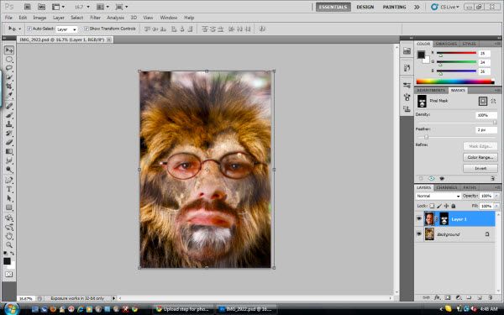Select the Pen tool
Image resolution: width=504 pixels, height=315 pixels.
[9, 180]
